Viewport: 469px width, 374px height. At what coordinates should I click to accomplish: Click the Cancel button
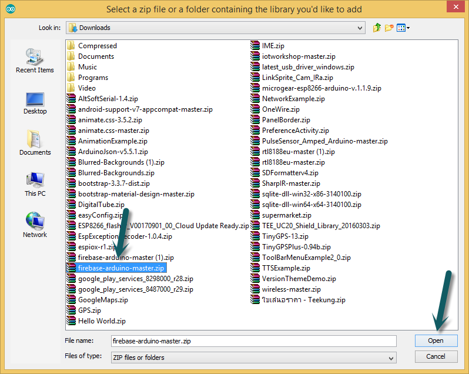click(436, 356)
